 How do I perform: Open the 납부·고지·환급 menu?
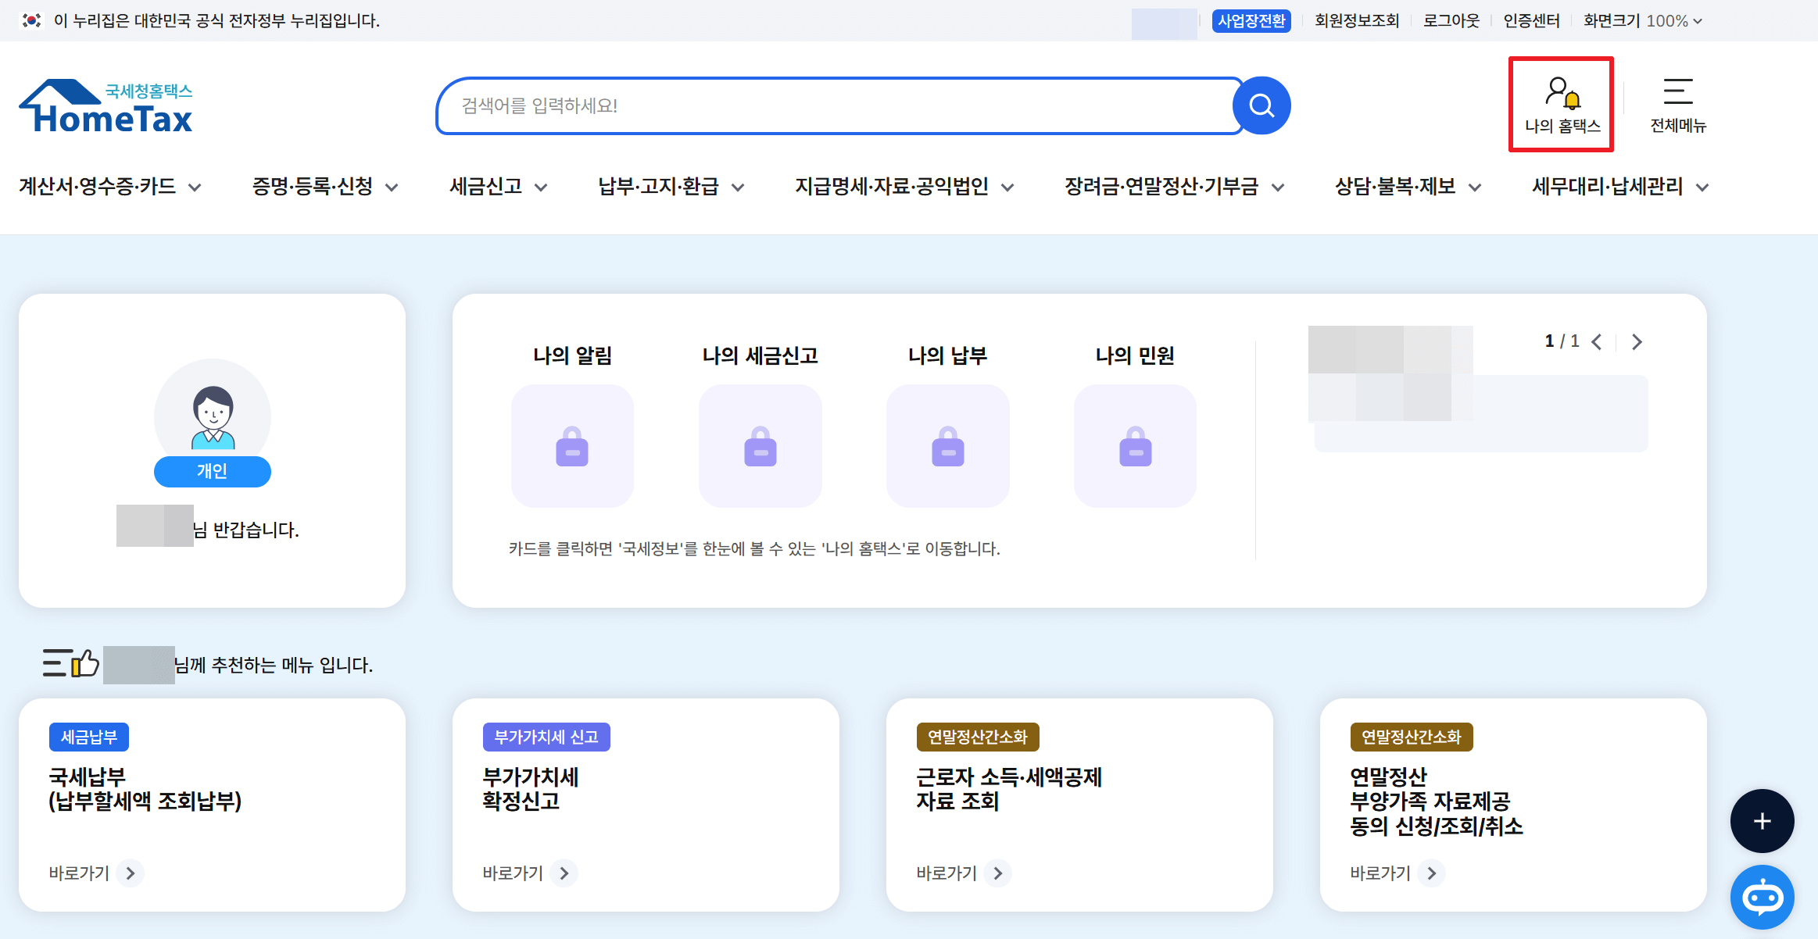coord(671,187)
